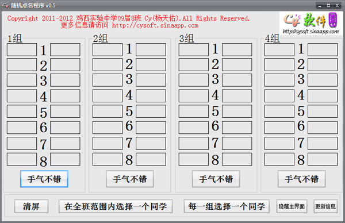
Task: Select right box of row 1 in 1组
Action: click(65, 49)
